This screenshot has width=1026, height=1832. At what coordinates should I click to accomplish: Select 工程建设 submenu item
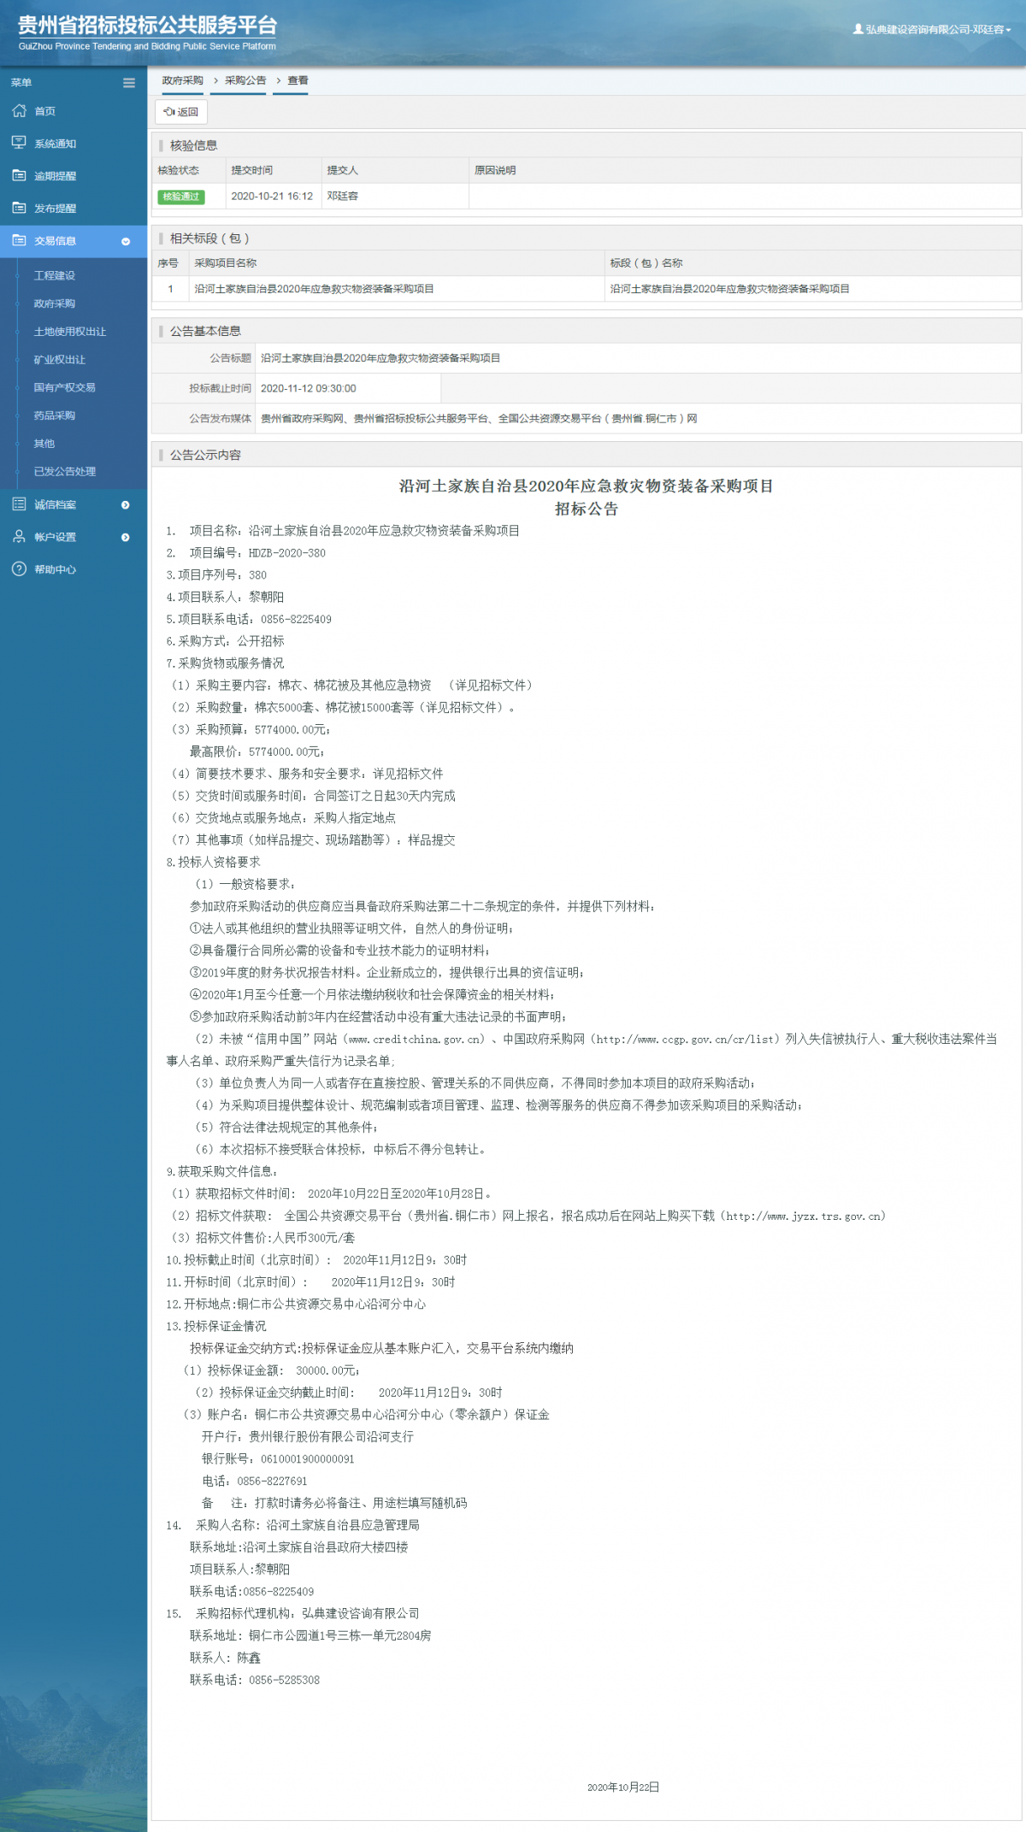pyautogui.click(x=55, y=275)
